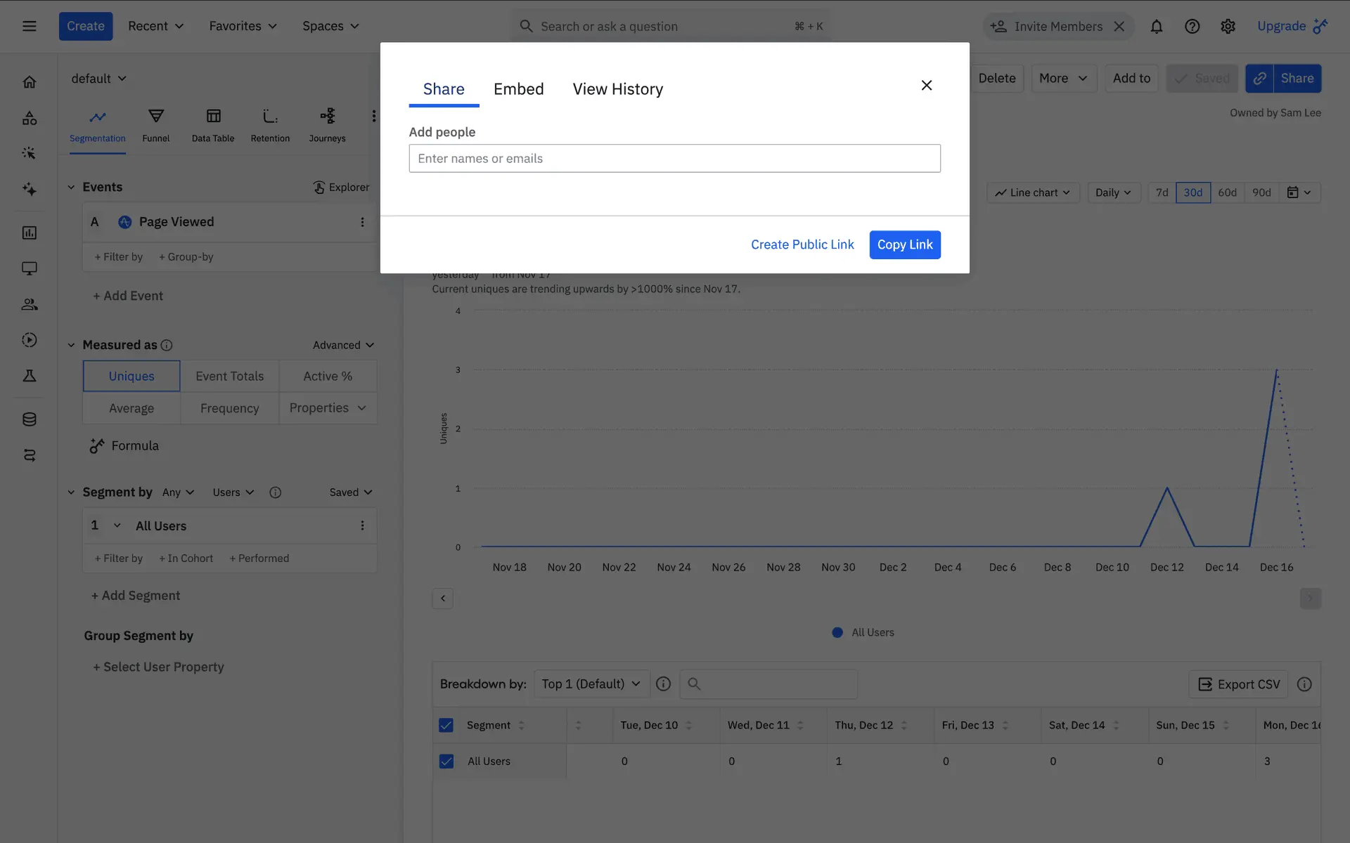Uncheck the All Users row checkbox

click(446, 761)
